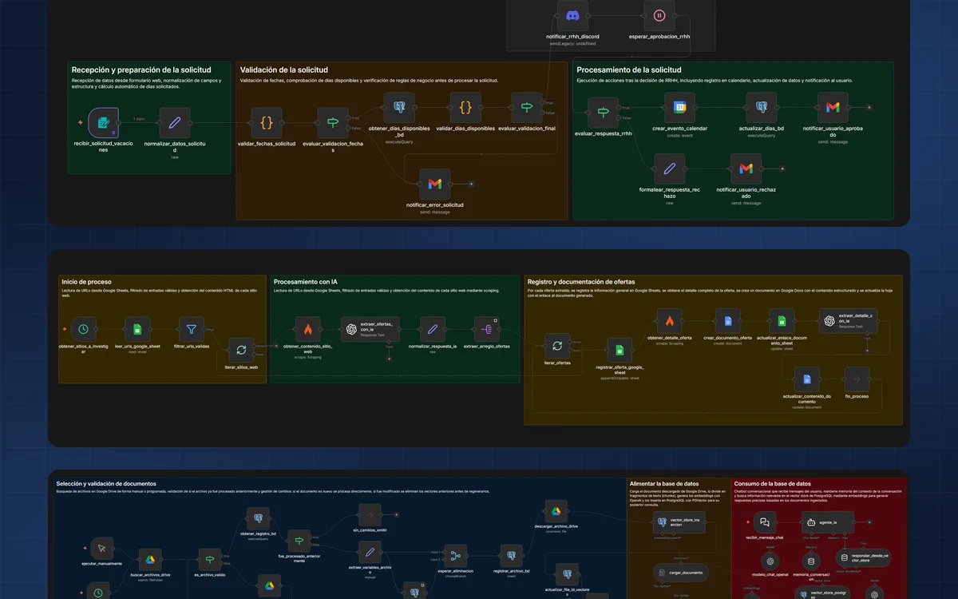The height and width of the screenshot is (599, 958).
Task: Click the notificar_usuario_rechazado Gmail node
Action: point(746,169)
